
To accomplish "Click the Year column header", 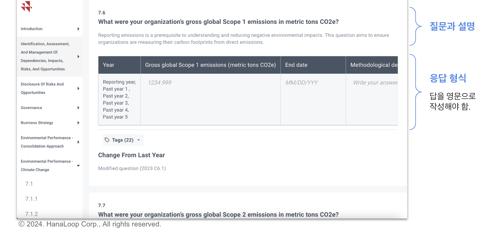I will click(x=109, y=65).
